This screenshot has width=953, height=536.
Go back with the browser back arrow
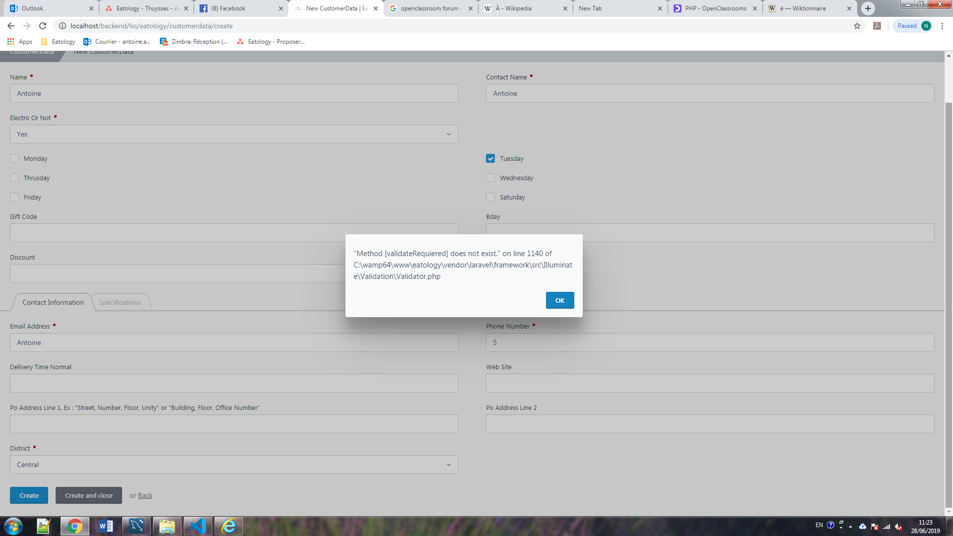point(11,26)
